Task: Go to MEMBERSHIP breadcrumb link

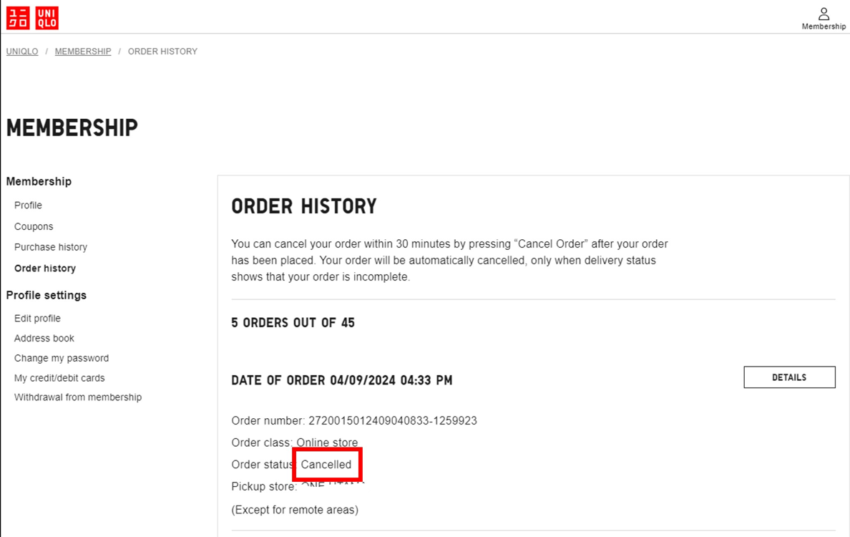Action: pyautogui.click(x=83, y=52)
